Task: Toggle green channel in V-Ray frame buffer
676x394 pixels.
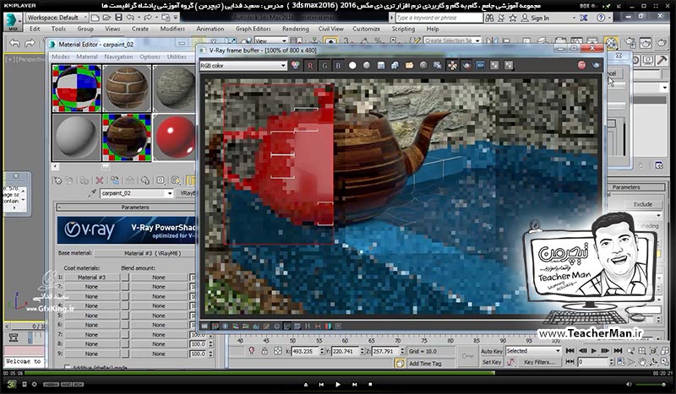Action: (324, 66)
